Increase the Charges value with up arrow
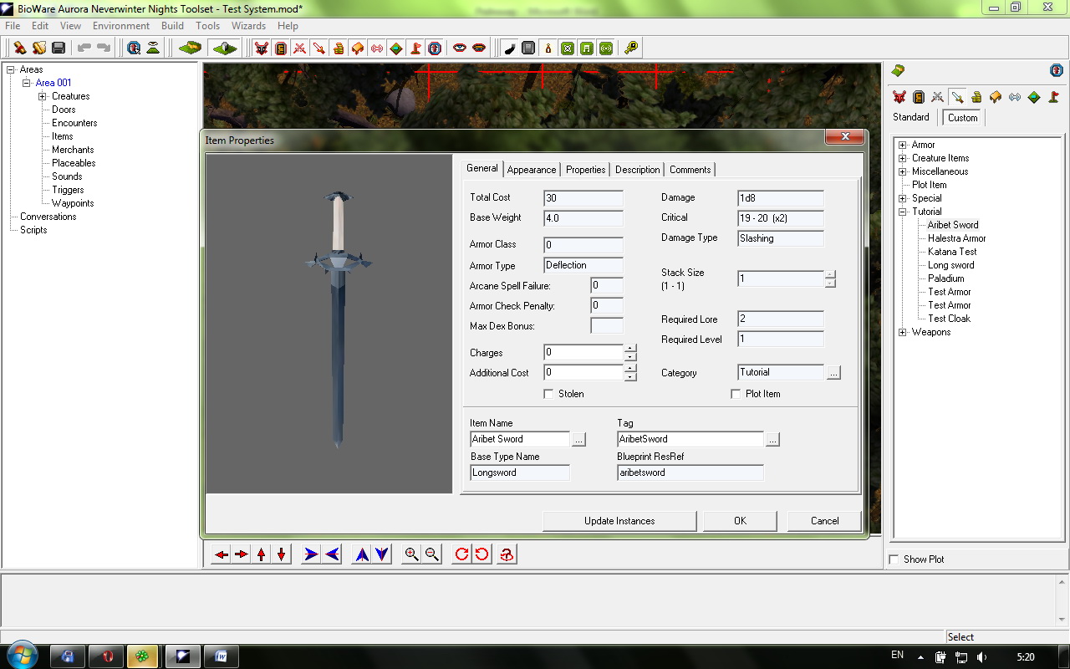 [x=630, y=349]
